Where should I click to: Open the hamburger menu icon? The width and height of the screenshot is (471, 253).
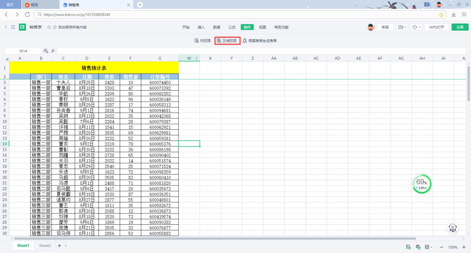click(13, 27)
